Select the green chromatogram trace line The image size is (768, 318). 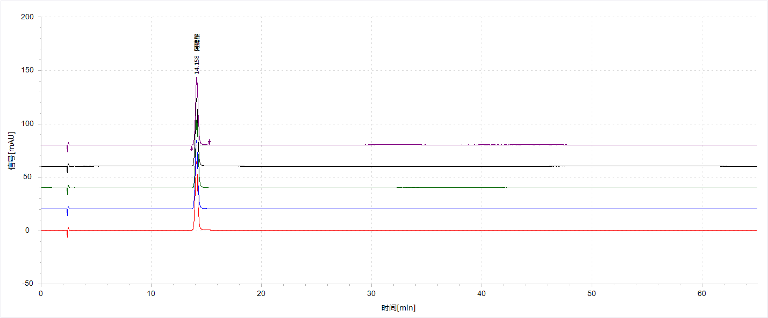(x=322, y=188)
